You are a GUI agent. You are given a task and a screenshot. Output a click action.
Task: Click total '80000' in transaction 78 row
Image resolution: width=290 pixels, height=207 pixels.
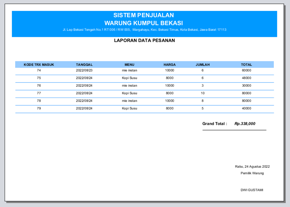pyautogui.click(x=247, y=101)
